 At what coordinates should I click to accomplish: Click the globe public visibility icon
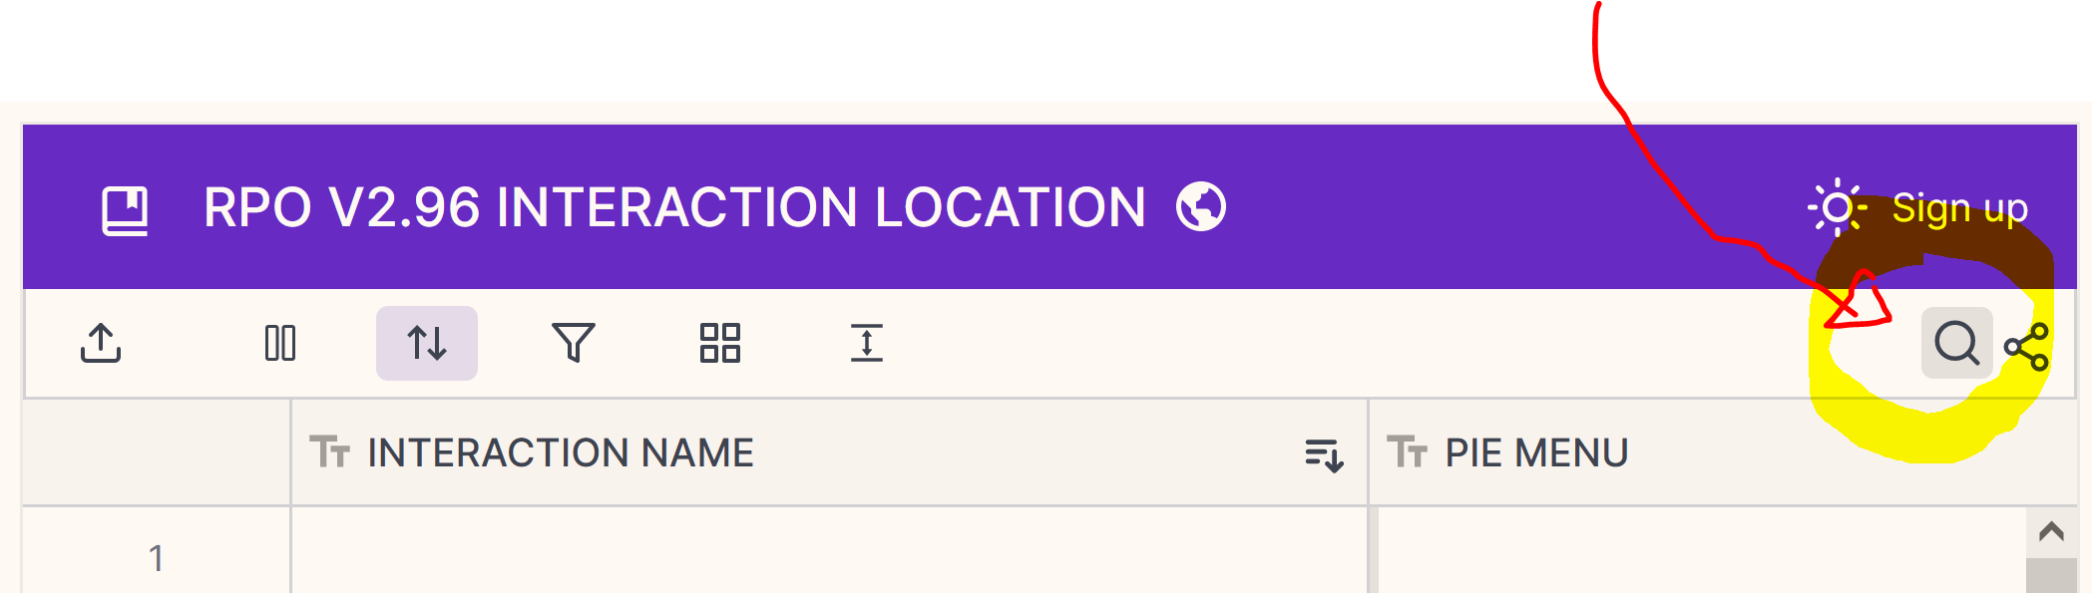pyautogui.click(x=1201, y=206)
